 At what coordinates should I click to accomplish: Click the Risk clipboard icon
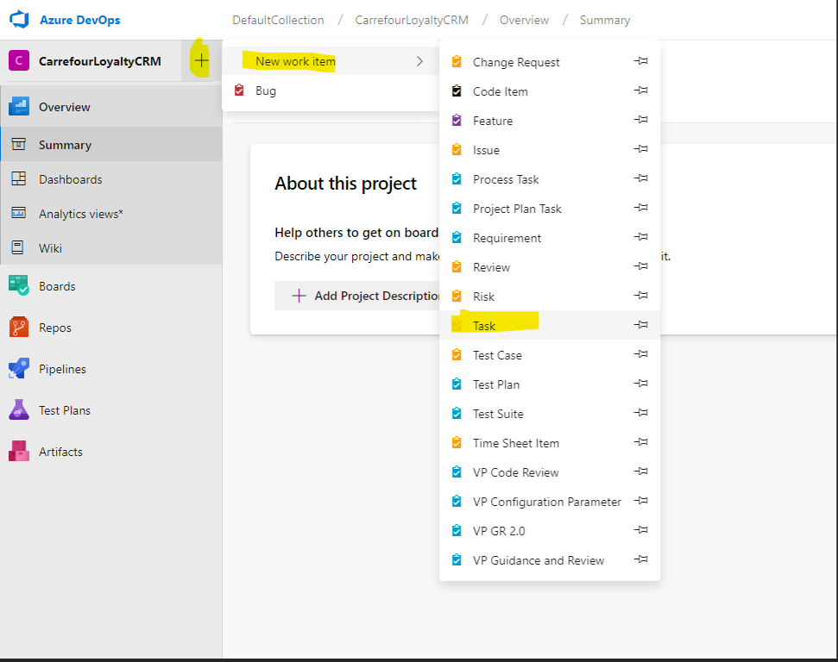tap(457, 296)
